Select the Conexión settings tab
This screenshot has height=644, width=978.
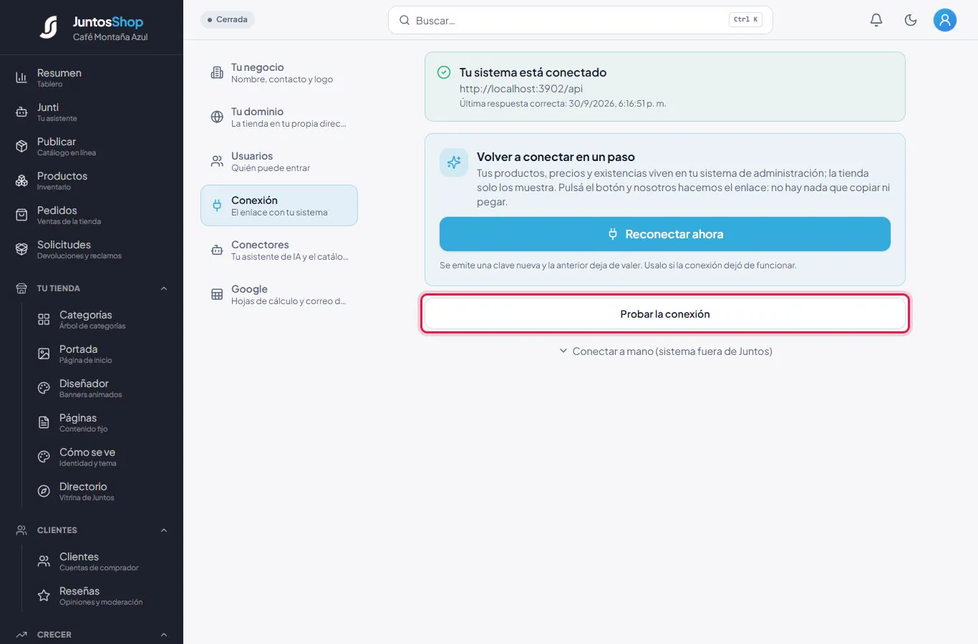(x=279, y=205)
